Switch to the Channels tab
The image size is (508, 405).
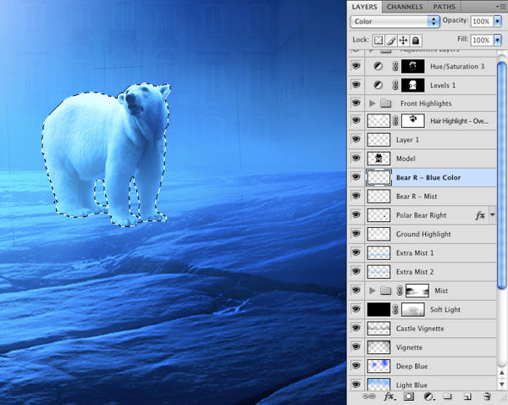pos(405,7)
